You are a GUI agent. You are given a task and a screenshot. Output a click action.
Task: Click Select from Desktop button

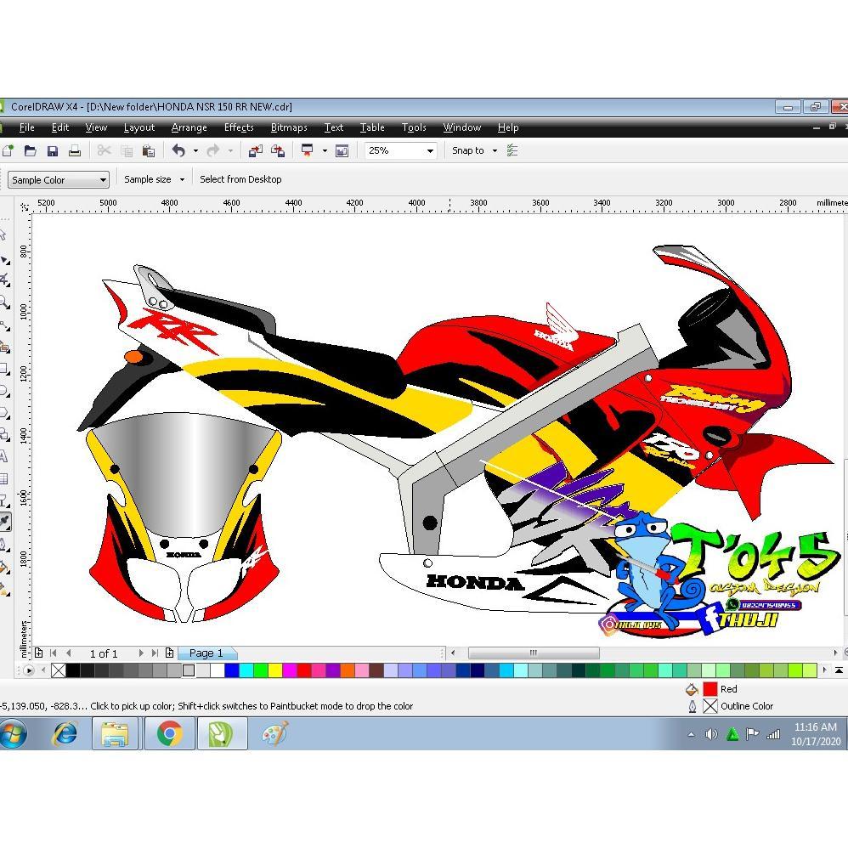(240, 179)
